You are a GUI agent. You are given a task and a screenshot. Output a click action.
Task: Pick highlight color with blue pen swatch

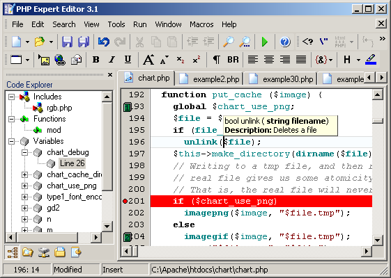371,60
